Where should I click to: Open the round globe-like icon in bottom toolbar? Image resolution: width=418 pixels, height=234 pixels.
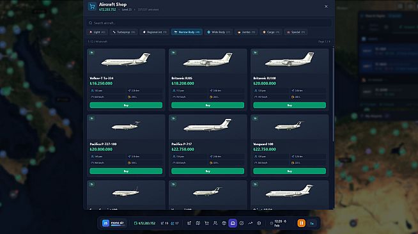(224, 223)
